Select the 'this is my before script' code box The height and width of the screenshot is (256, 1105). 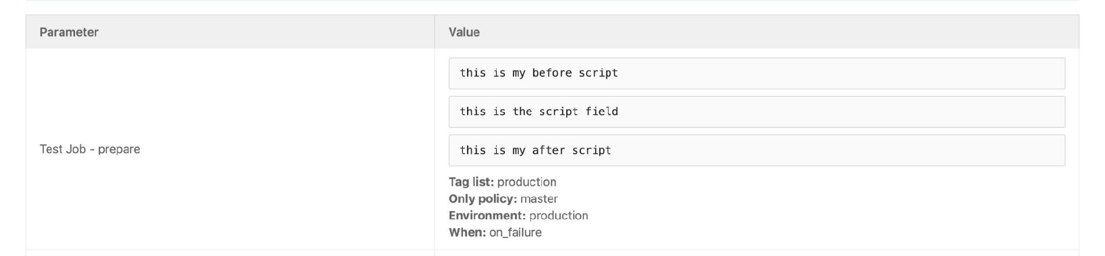757,73
